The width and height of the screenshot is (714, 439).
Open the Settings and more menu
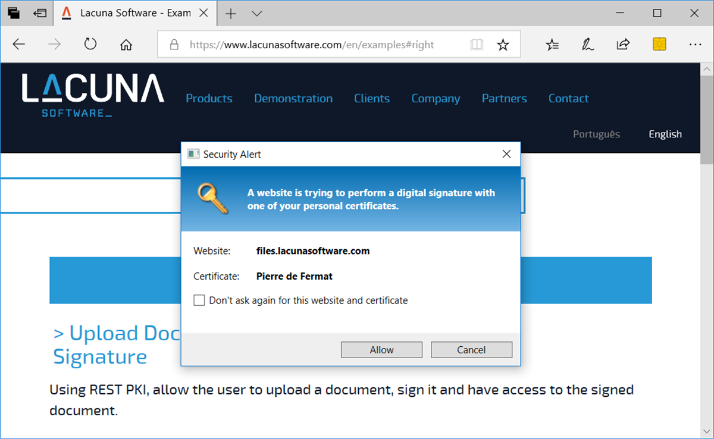[695, 44]
